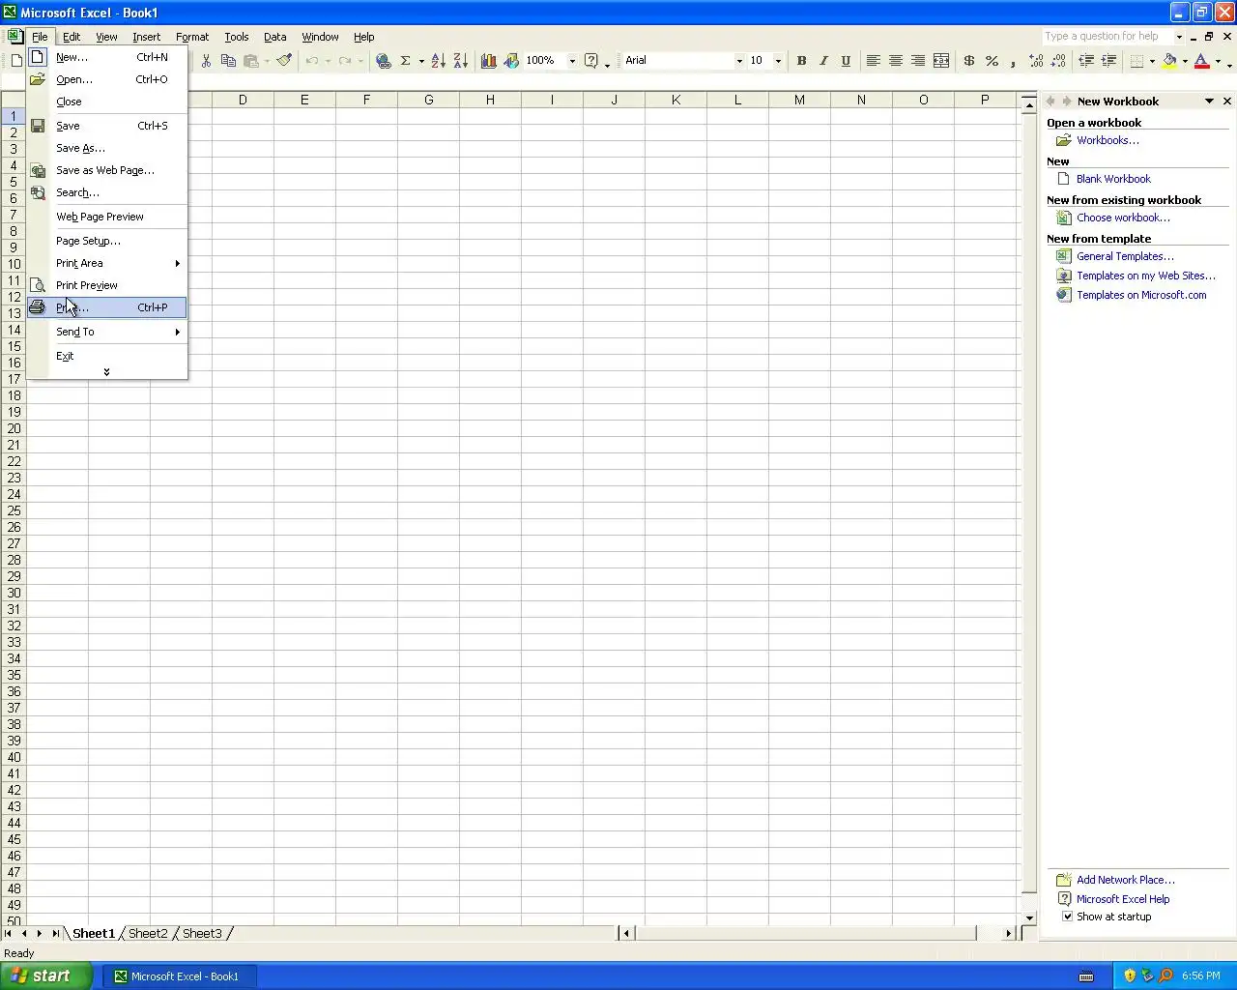Viewport: 1237px width, 990px height.
Task: Click the Borders icon in toolbar
Action: (x=1137, y=60)
